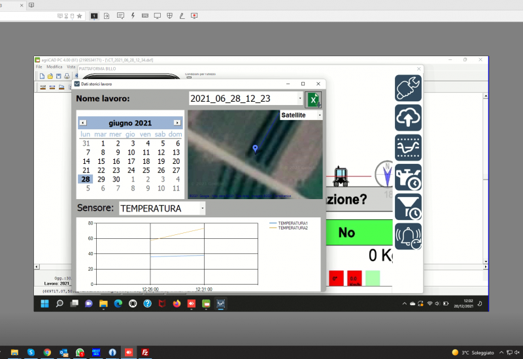
Task: Open the plug connection icon in sidebar
Action: 408,88
